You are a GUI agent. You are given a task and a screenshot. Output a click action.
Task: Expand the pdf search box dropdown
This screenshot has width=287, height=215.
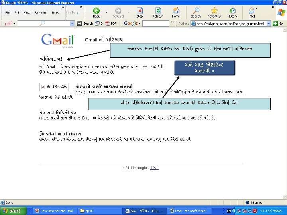point(72,23)
